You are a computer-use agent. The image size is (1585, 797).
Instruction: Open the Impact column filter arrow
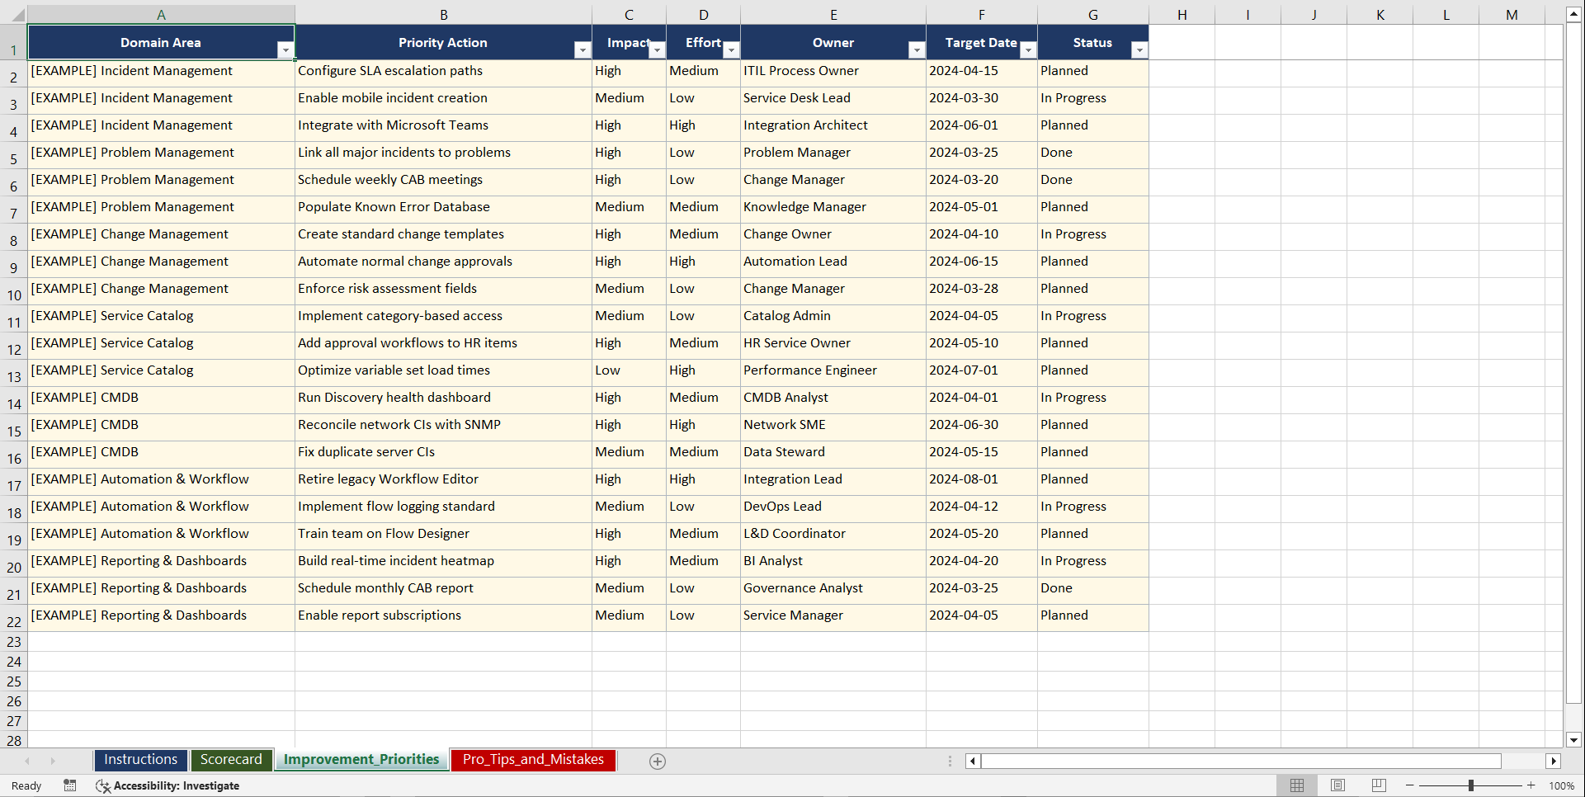[x=657, y=50]
